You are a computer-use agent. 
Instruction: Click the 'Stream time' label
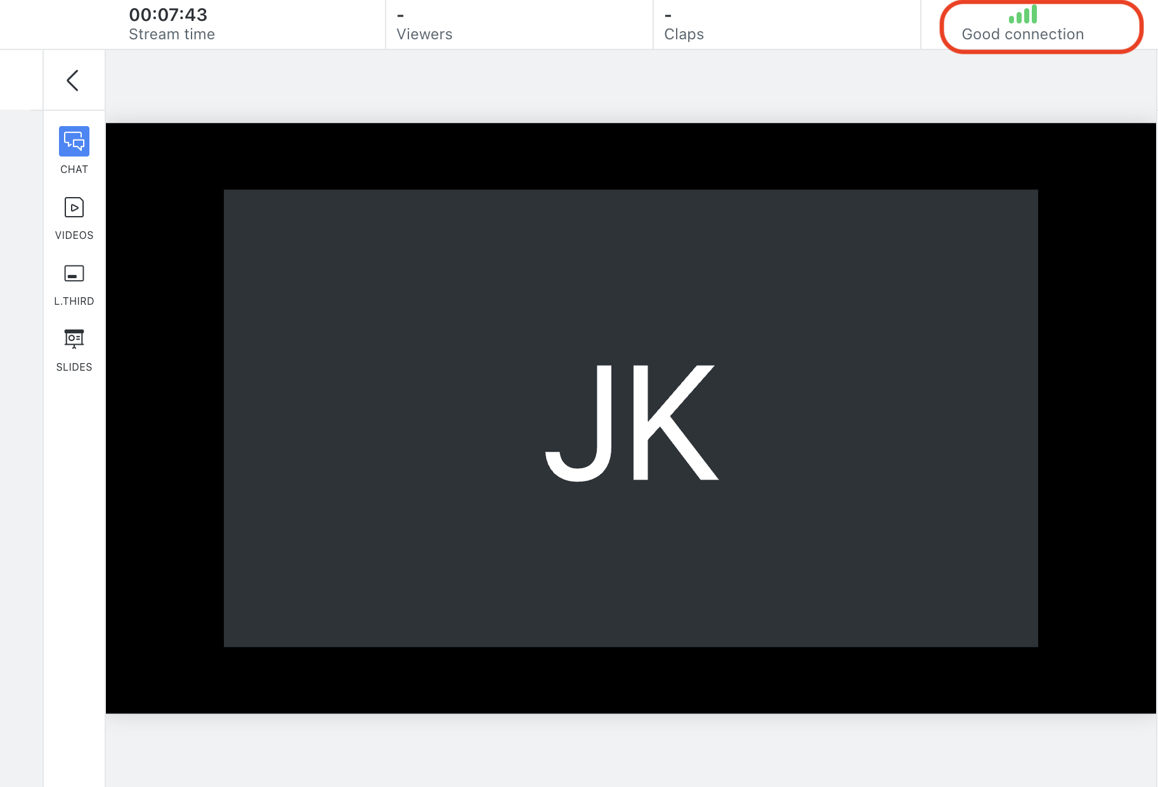coord(172,34)
